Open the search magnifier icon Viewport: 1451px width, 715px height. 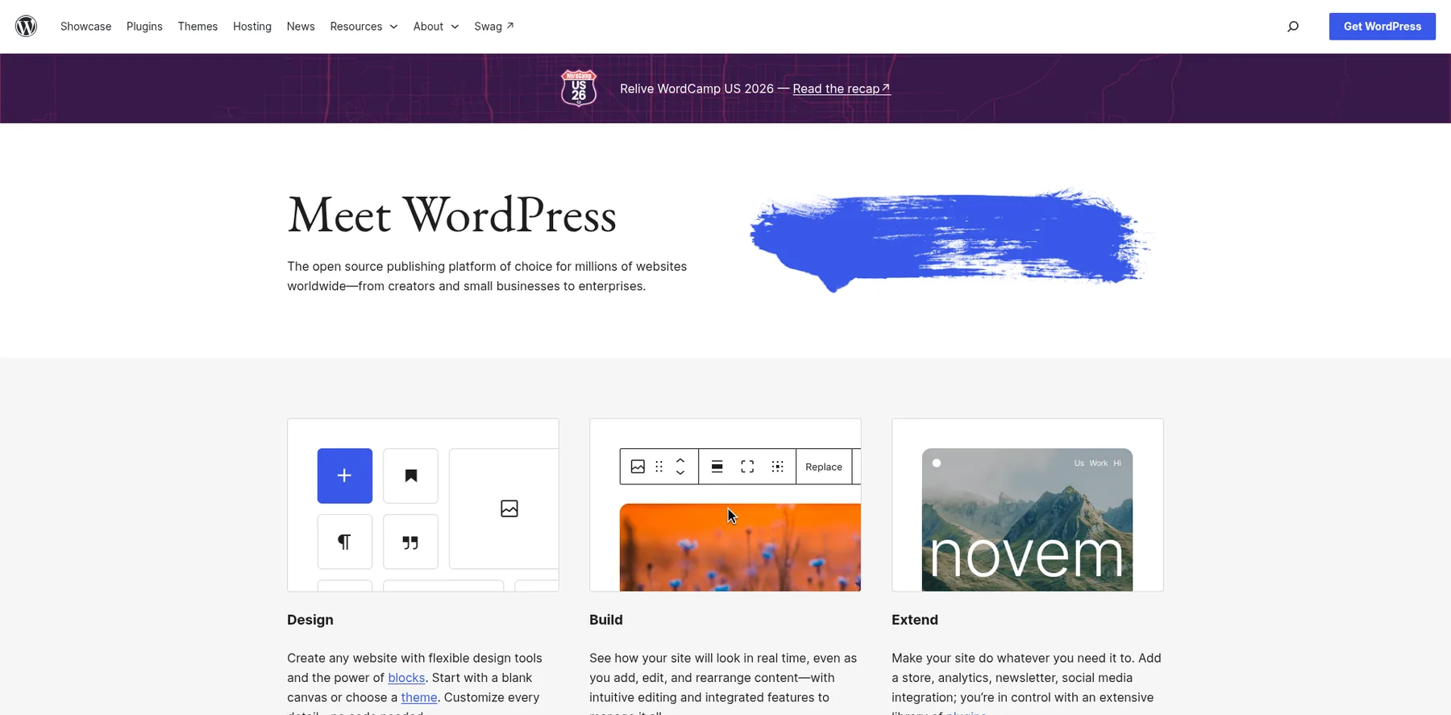1293,27
